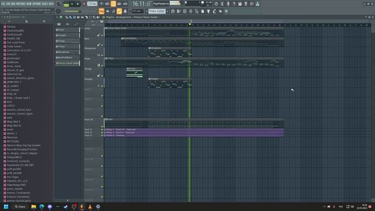Toggle the playlist magnet snap icon
The width and height of the screenshot is (375, 211).
click(x=61, y=17)
